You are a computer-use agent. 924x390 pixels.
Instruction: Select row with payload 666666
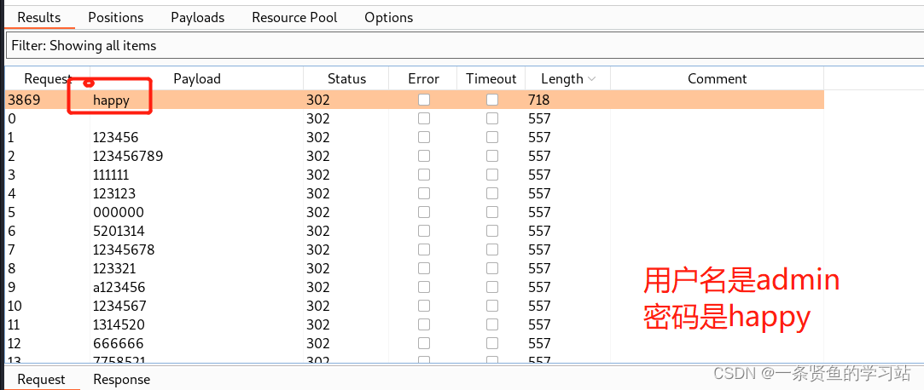click(415, 343)
